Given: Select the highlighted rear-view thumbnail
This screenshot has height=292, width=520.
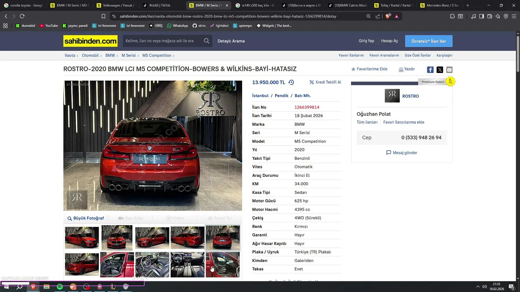Looking at the screenshot, I should 223,238.
